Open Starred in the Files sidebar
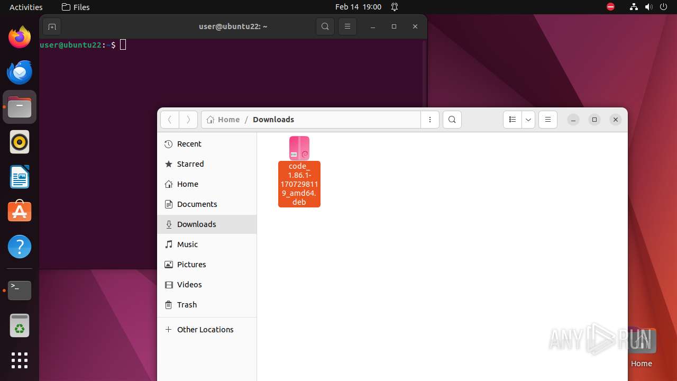The image size is (677, 381). click(207, 164)
